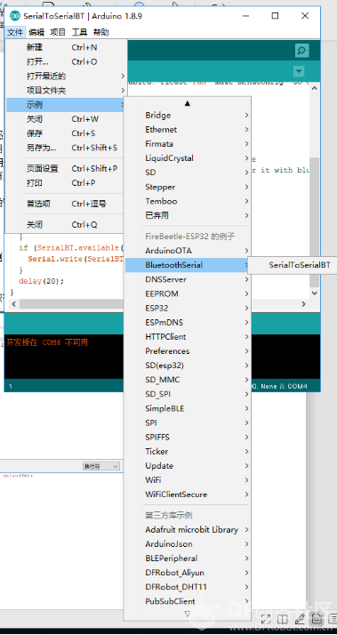Viewport: 337px width, 635px height.
Task: Expand the 已弃用 examples
Action: coord(188,215)
